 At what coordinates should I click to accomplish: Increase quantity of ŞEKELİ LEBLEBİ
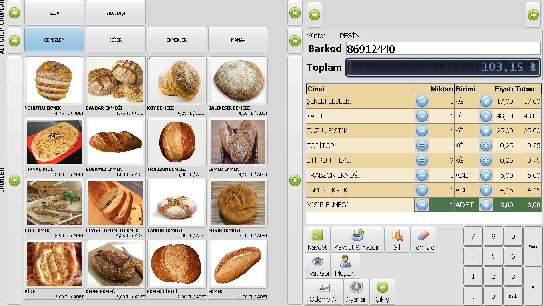(x=486, y=101)
